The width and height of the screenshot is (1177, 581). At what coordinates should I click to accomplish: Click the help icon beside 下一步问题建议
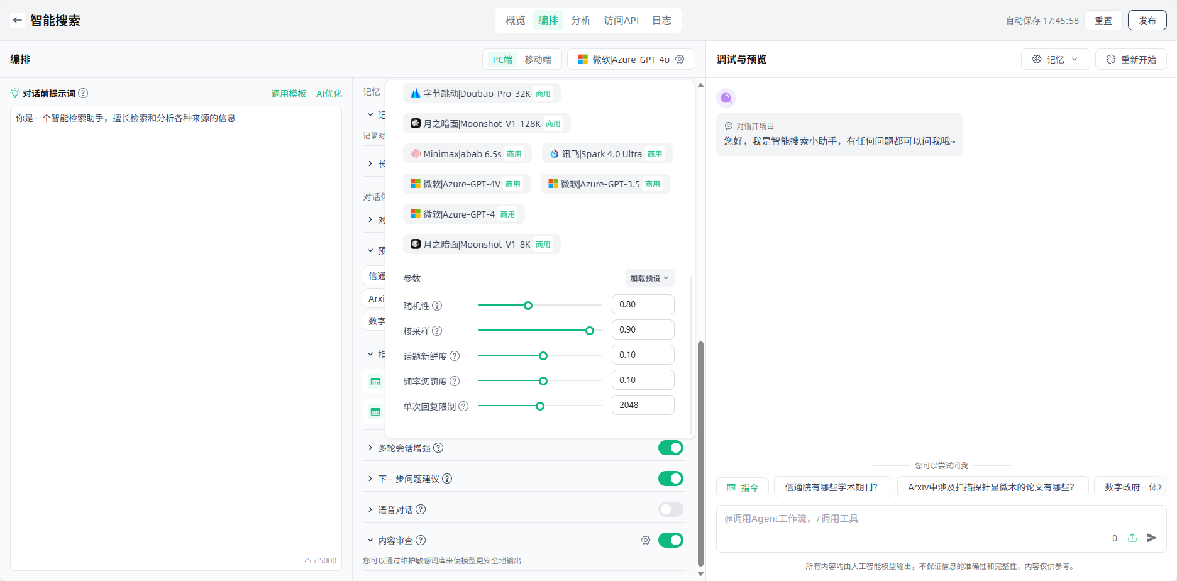coord(447,479)
